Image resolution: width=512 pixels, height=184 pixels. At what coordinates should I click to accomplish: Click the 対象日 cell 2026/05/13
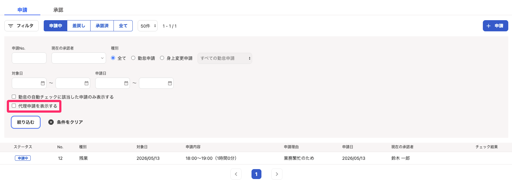coord(148,158)
